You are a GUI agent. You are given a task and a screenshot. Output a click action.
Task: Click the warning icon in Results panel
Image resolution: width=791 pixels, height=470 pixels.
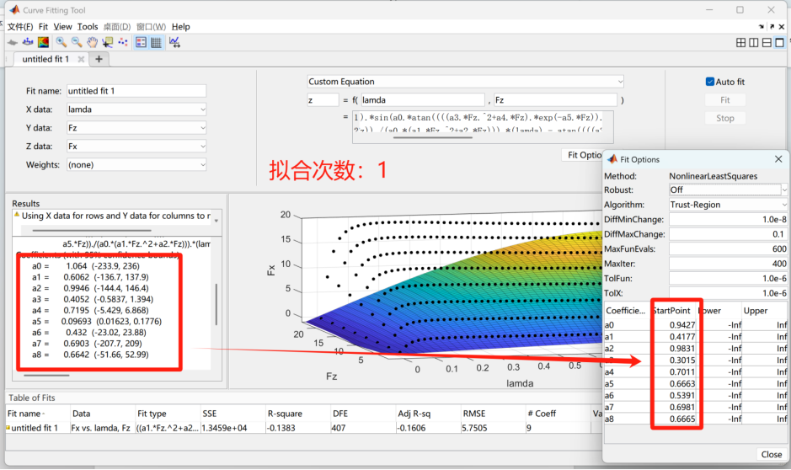click(x=17, y=215)
